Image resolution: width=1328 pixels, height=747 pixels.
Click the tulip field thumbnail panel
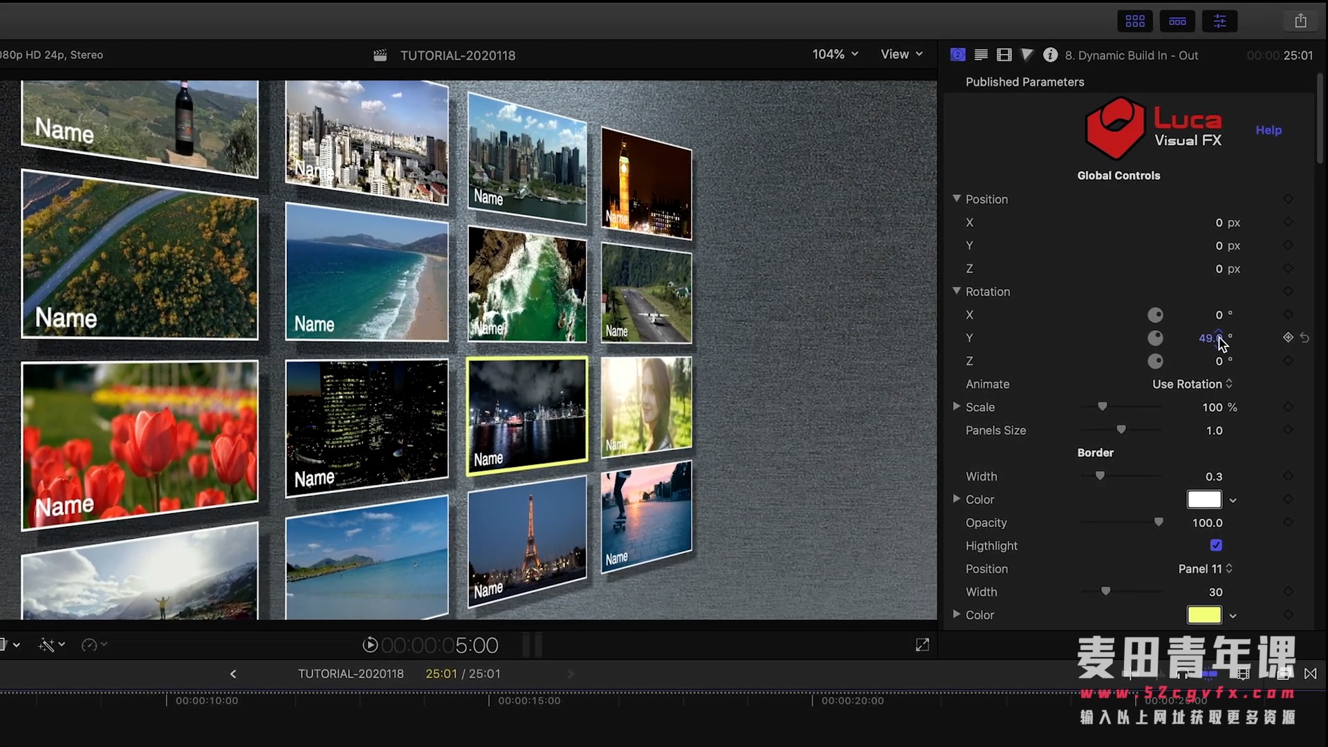coord(140,443)
